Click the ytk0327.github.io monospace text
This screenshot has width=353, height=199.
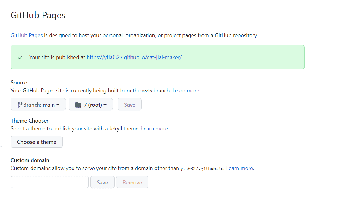point(202,169)
